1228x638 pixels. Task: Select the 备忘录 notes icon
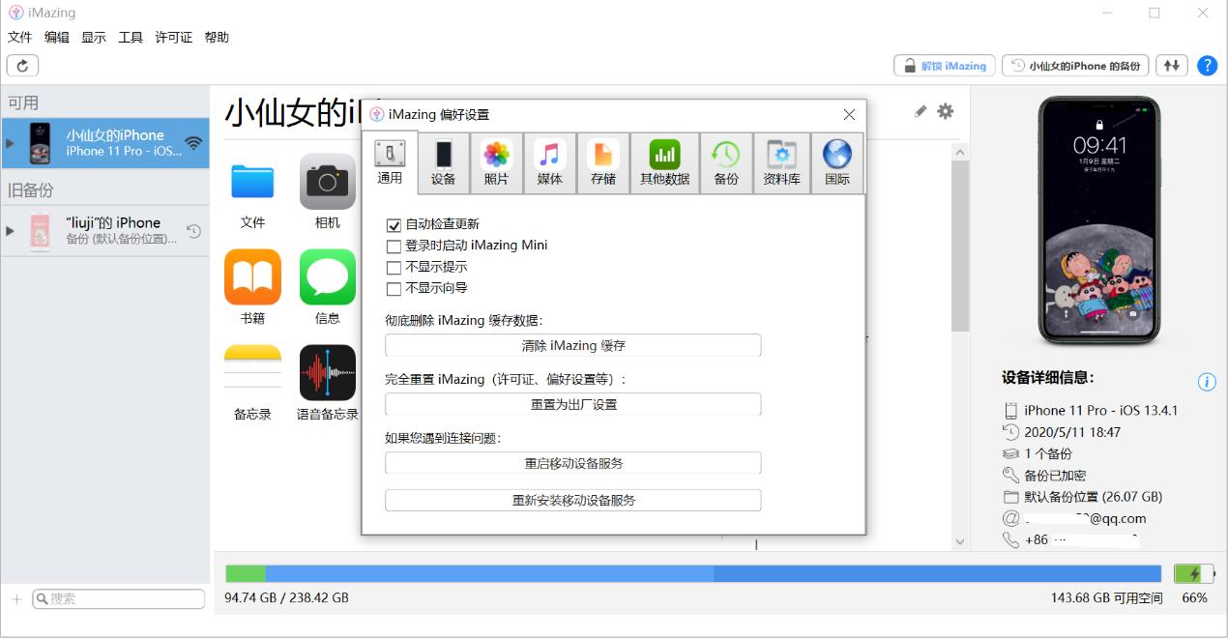(x=251, y=374)
